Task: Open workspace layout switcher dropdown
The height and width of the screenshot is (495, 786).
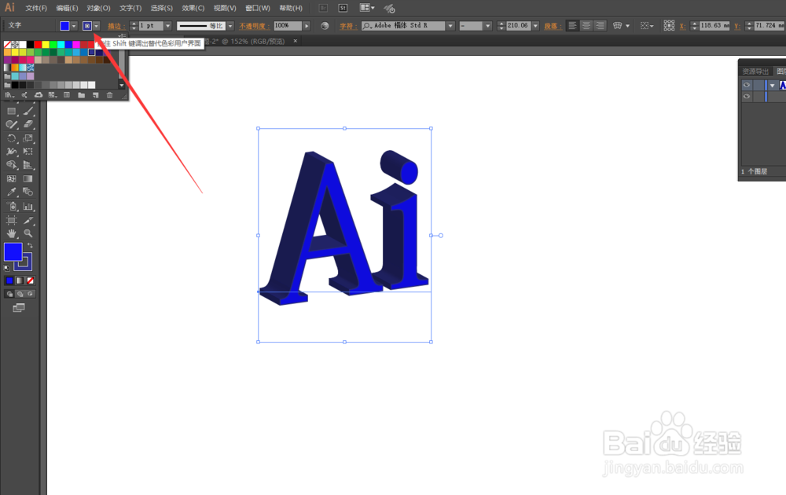Action: 367,8
